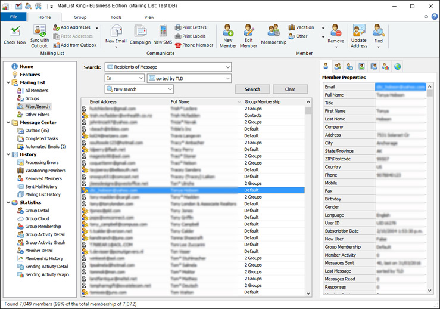
Task: Collapse the Message Center tree node
Action: click(8, 122)
